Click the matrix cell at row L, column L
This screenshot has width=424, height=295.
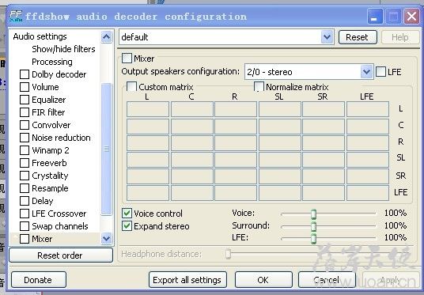tap(148, 109)
